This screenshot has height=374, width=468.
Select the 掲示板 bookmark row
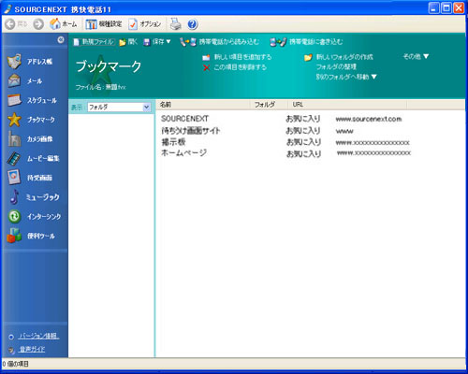click(x=285, y=142)
